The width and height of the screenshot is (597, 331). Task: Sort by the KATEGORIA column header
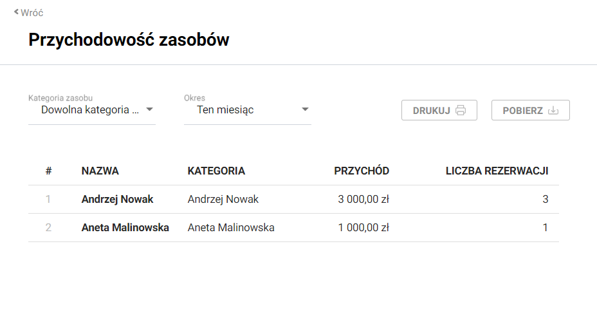coord(216,171)
